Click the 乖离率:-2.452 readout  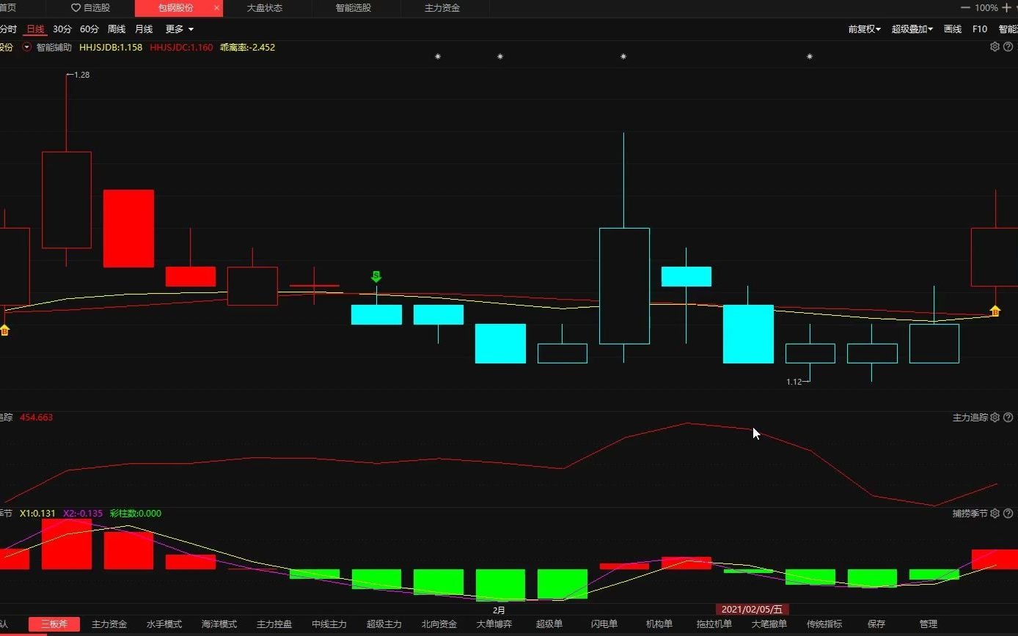coord(247,47)
